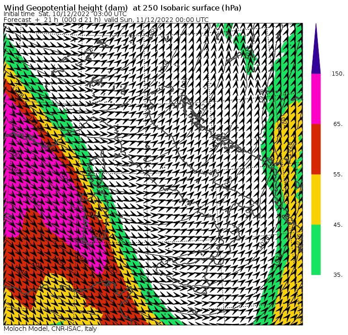348x335 pixels.
Task: Click the magenta segment of the color scale
Action: 316,99
